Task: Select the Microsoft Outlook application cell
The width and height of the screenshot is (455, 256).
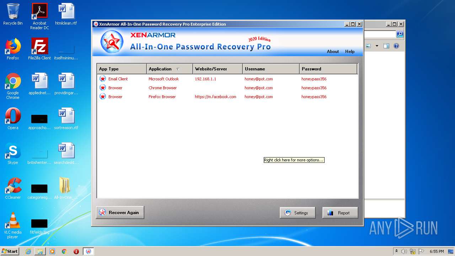Action: tap(164, 79)
